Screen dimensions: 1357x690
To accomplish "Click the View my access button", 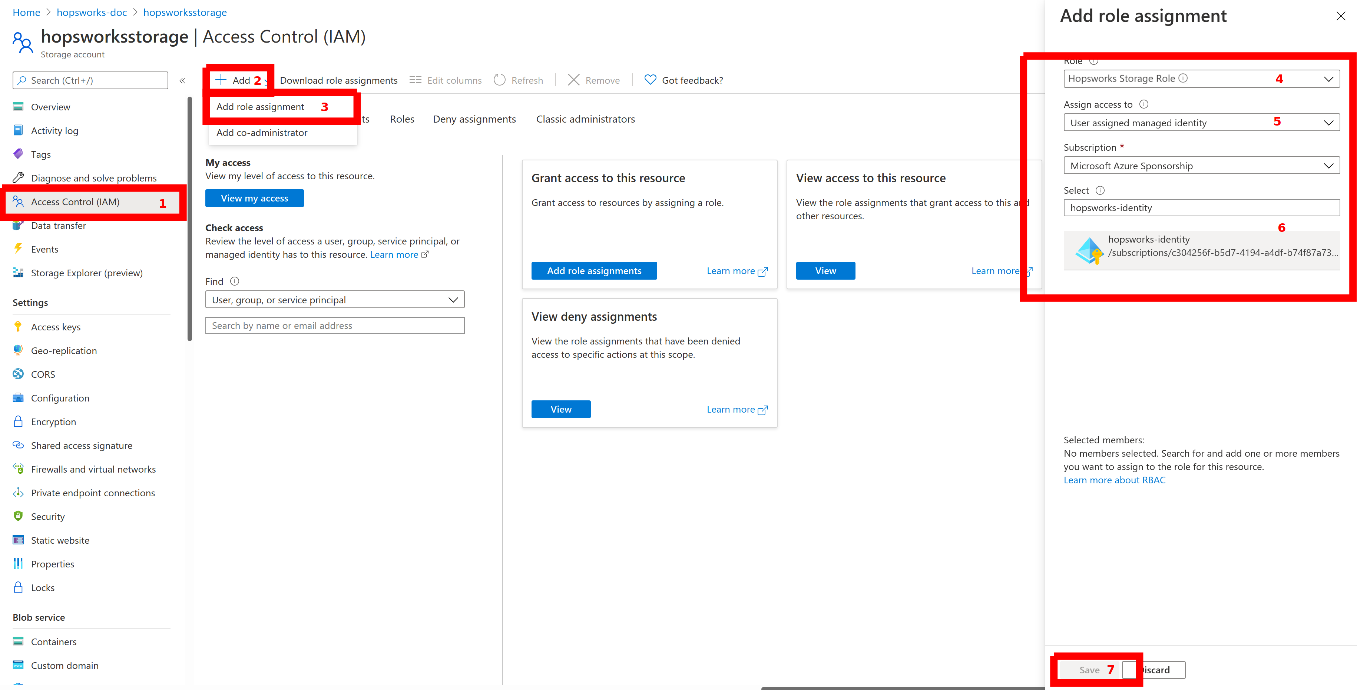I will pyautogui.click(x=254, y=199).
